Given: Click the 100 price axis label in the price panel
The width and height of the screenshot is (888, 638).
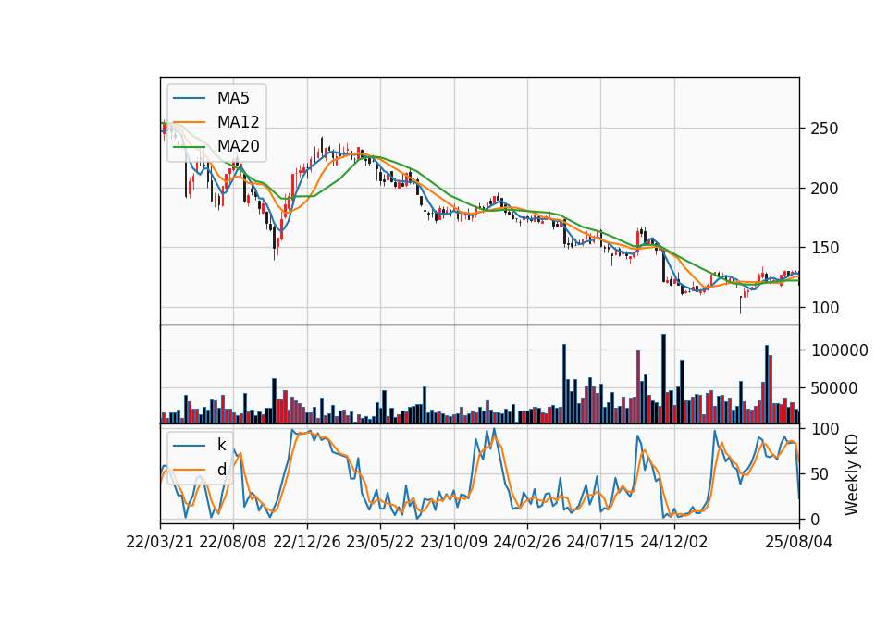Looking at the screenshot, I should pyautogui.click(x=824, y=308).
